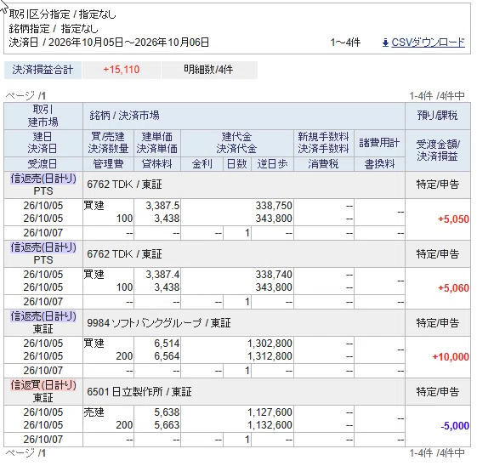
Task: Click the 預り/課税 column header
Action: tap(437, 116)
